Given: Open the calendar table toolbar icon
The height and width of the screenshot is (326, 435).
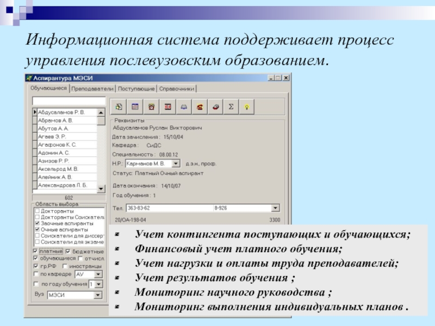Looking at the screenshot, I should pyautogui.click(x=135, y=106).
